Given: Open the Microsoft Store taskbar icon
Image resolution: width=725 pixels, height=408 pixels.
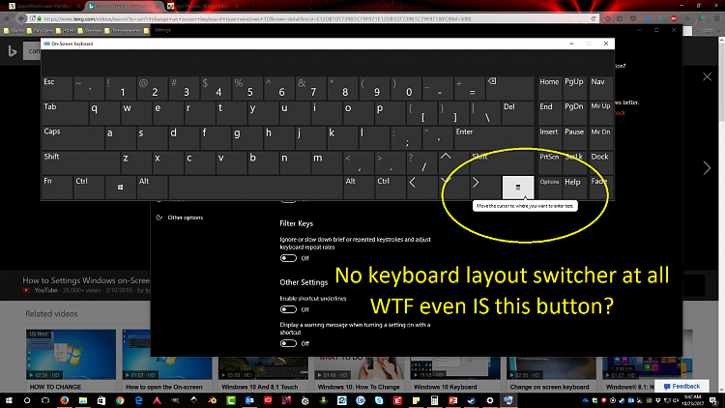Looking at the screenshot, I should click(x=101, y=400).
